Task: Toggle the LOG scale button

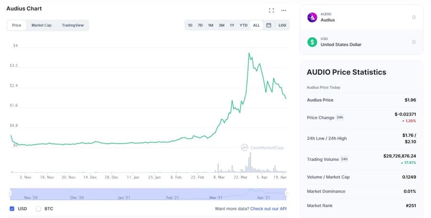Action: coord(282,25)
